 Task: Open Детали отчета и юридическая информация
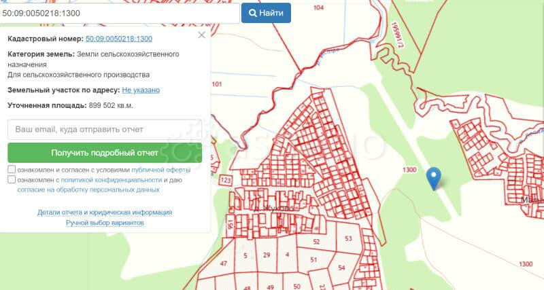pyautogui.click(x=105, y=212)
